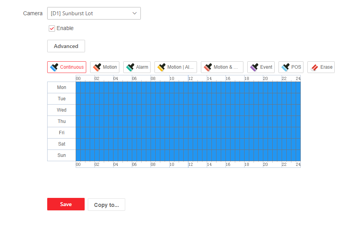Screen dimensions: 362x242
Task: Select the Continuous recording brush
Action: pos(67,67)
